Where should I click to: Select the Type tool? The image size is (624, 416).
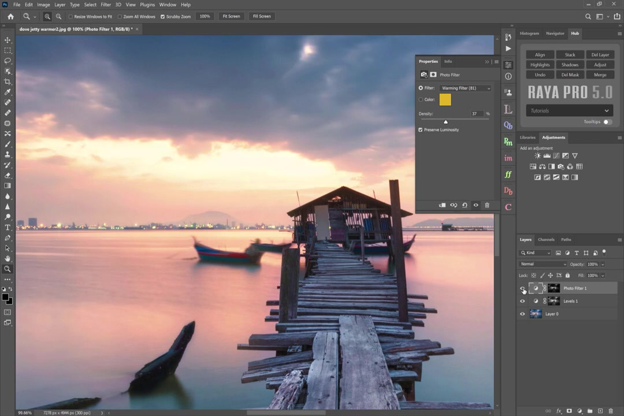coord(8,227)
